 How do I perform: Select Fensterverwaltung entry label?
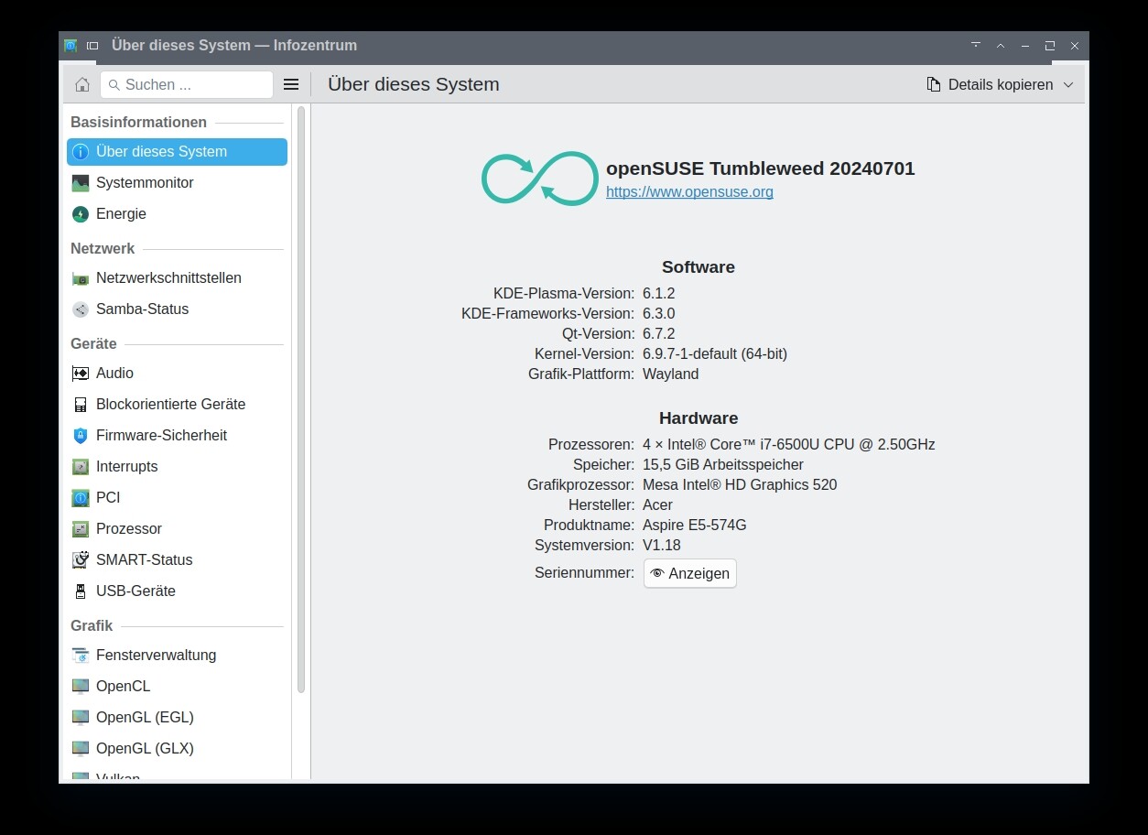(157, 656)
